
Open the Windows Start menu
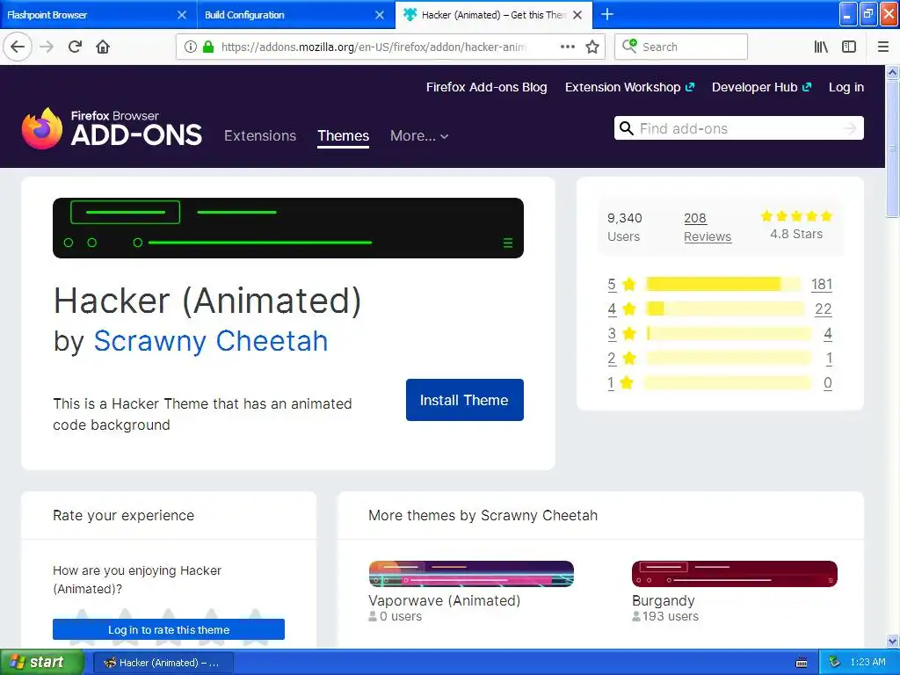click(41, 663)
